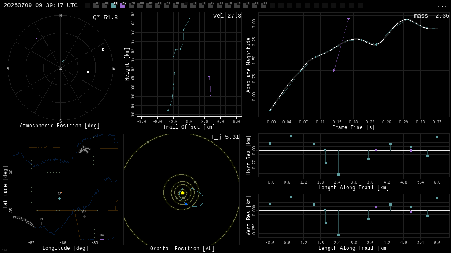The image size is (451, 253).
Task: Click the R marker in polar plot
Action: click(103, 49)
